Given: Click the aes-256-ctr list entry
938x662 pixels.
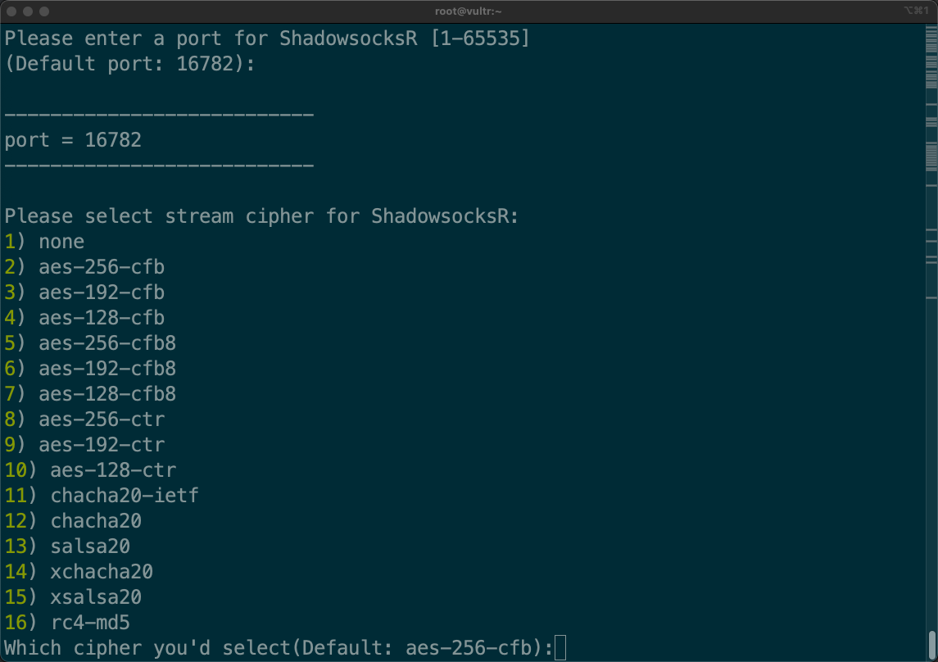Looking at the screenshot, I should (101, 419).
